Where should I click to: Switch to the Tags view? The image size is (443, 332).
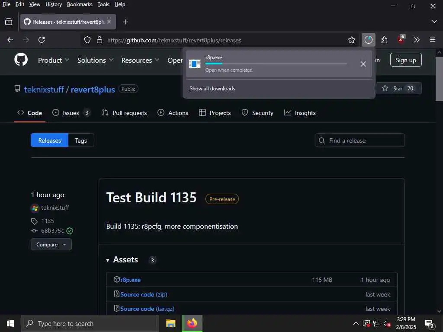(x=81, y=140)
